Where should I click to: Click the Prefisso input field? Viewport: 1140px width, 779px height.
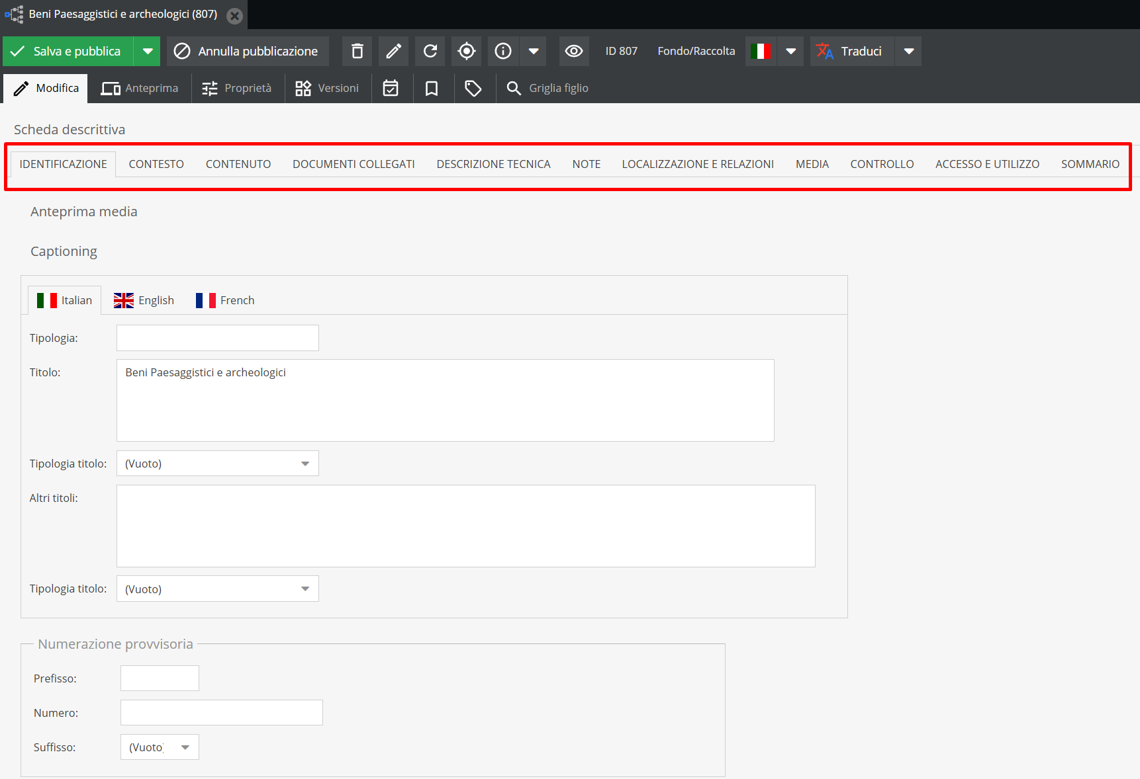[x=160, y=678]
